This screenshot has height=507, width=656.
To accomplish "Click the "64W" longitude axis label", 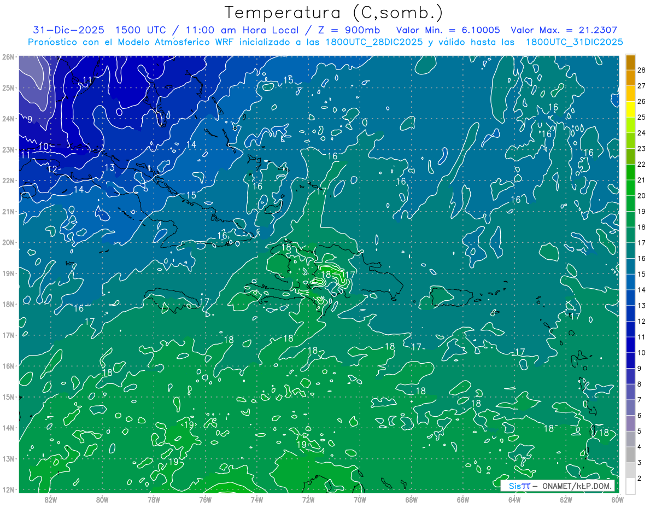I will pyautogui.click(x=514, y=499).
